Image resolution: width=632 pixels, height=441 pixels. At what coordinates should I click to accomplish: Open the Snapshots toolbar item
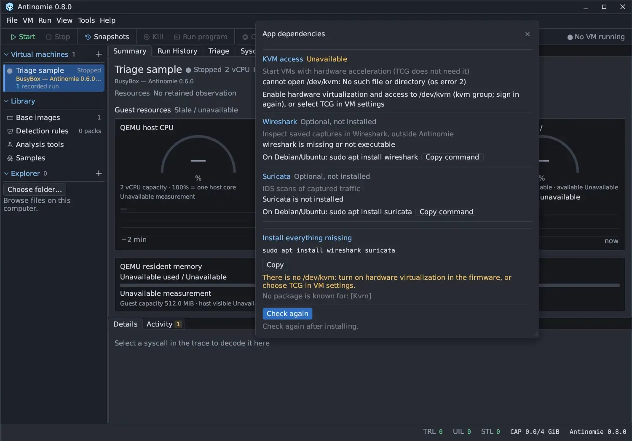click(107, 37)
